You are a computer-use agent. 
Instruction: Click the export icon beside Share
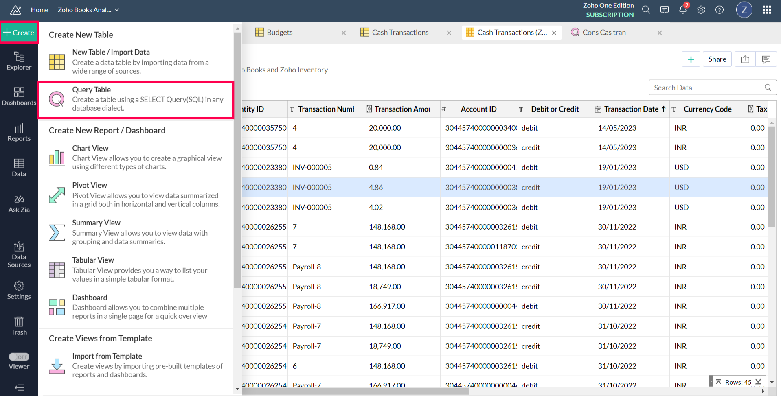tap(745, 59)
